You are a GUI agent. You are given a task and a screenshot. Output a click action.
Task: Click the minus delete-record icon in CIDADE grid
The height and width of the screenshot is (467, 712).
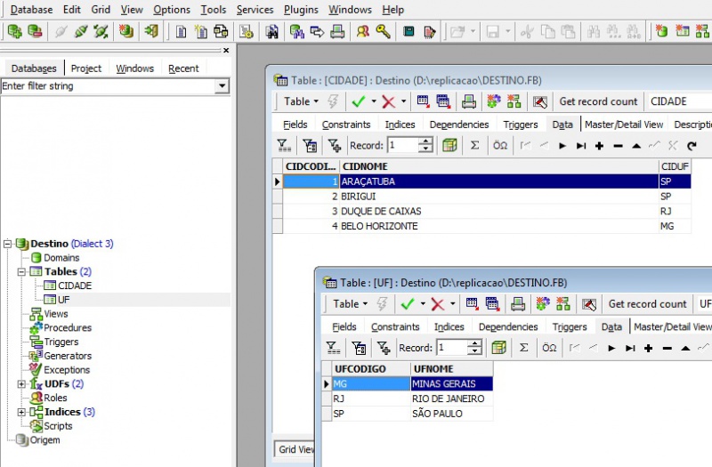618,145
